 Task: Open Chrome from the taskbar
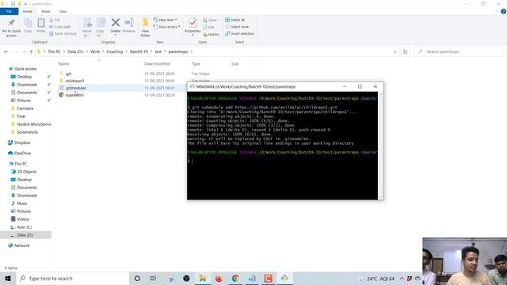(235, 278)
